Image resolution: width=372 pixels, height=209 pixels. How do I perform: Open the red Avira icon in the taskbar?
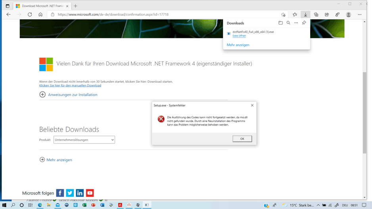(120, 205)
